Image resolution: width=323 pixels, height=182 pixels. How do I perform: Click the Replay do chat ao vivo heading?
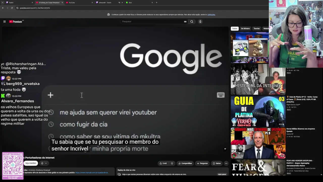tap(126, 170)
